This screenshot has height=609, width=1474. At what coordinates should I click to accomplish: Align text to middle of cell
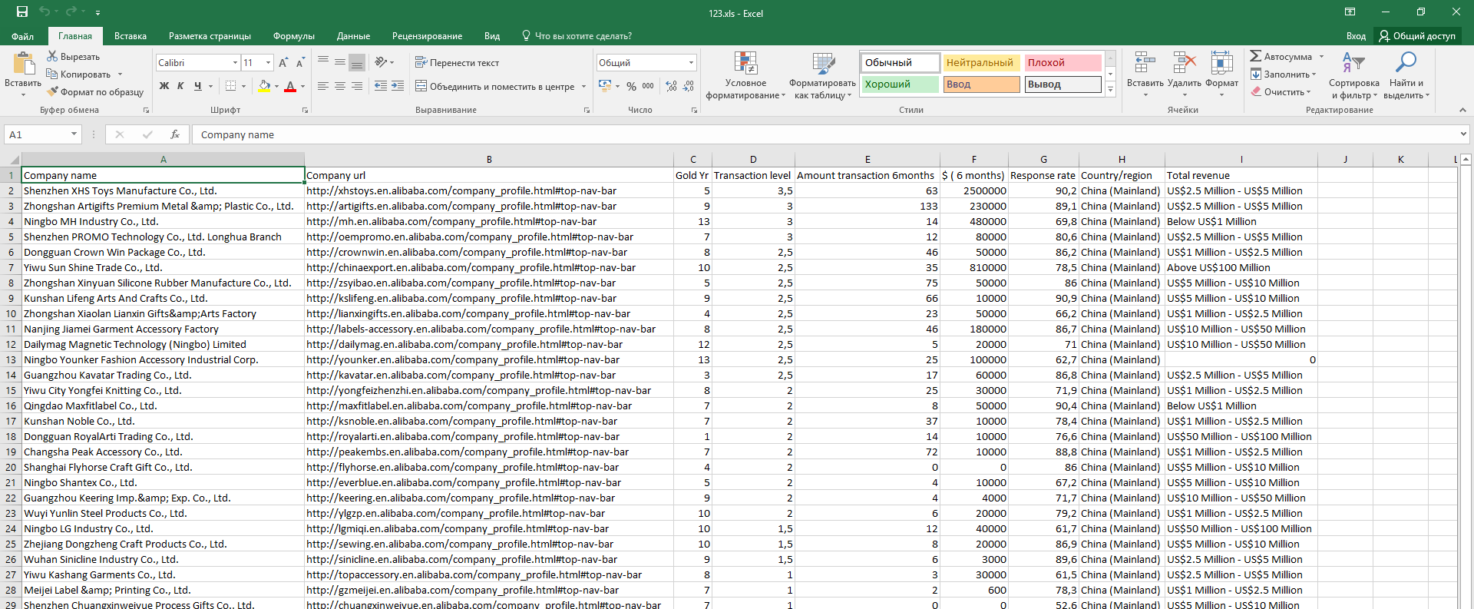point(340,62)
